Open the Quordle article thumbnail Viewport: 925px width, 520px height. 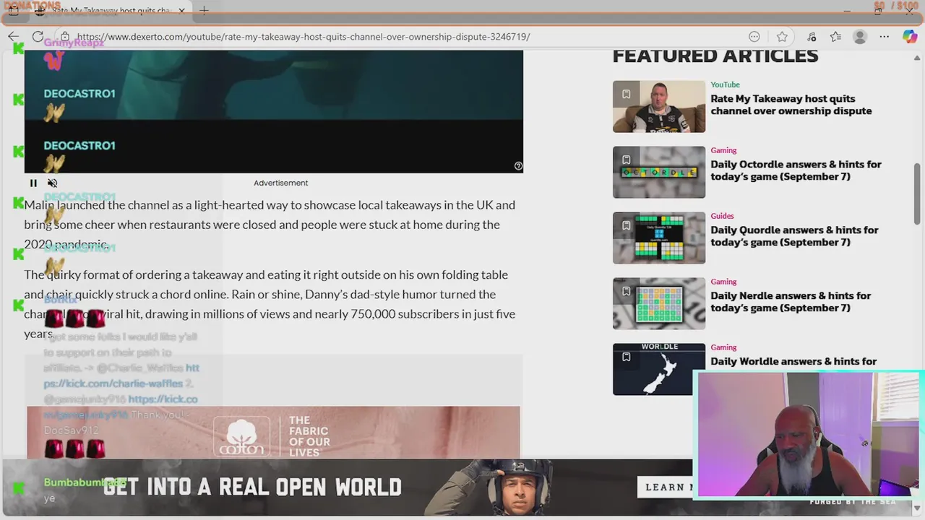(659, 238)
